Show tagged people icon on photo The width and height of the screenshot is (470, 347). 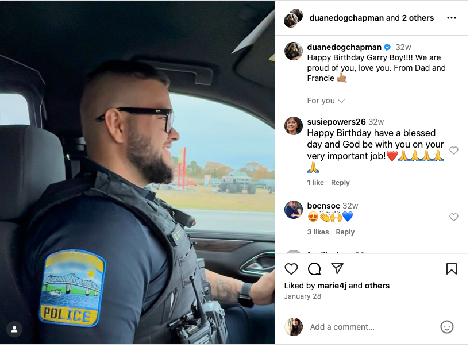[14, 330]
